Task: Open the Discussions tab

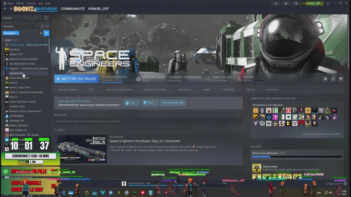Action: pyautogui.click(x=185, y=89)
